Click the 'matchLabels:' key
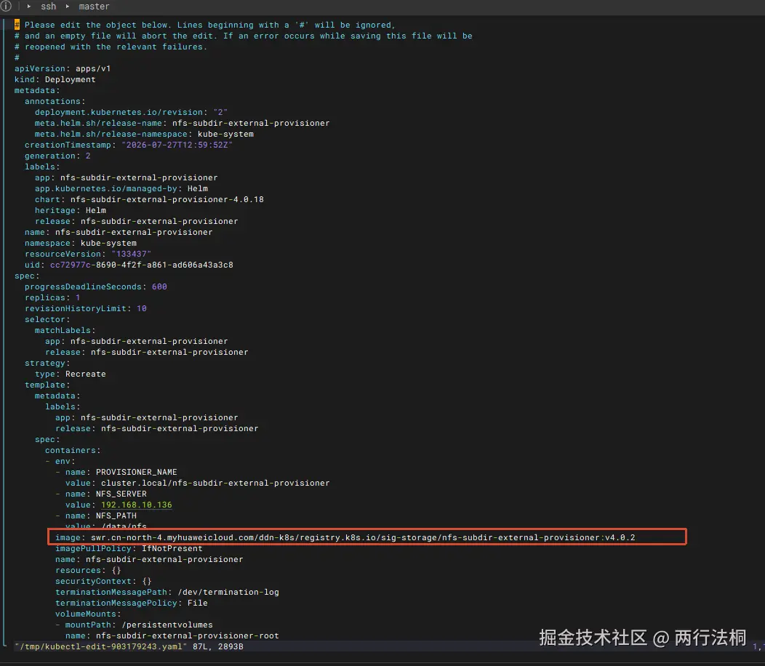 (65, 330)
